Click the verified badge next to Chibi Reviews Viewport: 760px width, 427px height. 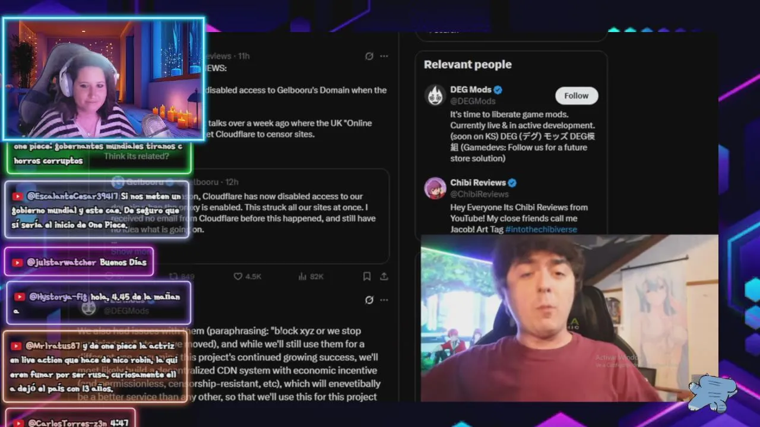pos(512,183)
